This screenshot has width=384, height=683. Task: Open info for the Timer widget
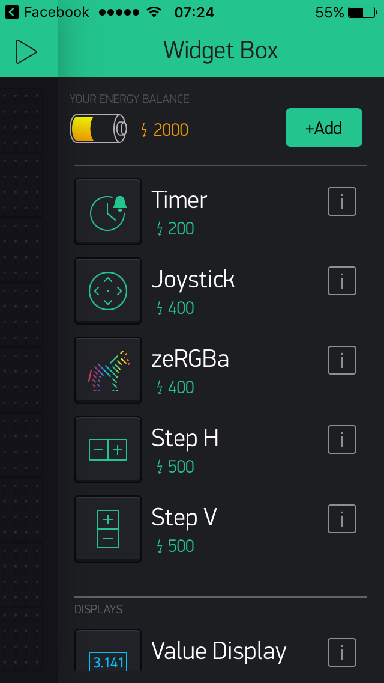[x=341, y=201]
